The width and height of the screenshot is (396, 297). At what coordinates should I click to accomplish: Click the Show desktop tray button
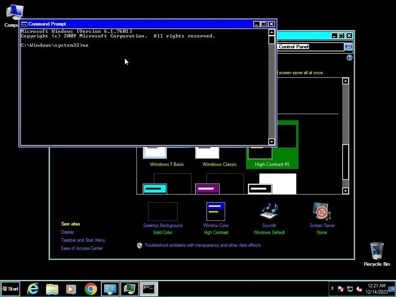pyautogui.click(x=391, y=289)
